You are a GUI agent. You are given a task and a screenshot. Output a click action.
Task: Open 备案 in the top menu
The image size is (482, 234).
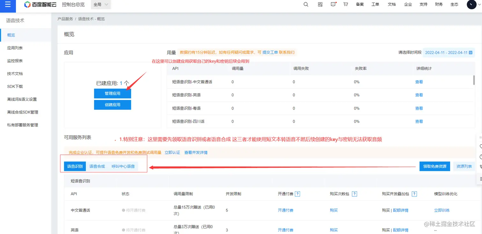[x=360, y=4]
